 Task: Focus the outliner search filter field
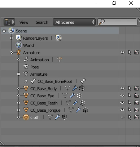[117, 22]
